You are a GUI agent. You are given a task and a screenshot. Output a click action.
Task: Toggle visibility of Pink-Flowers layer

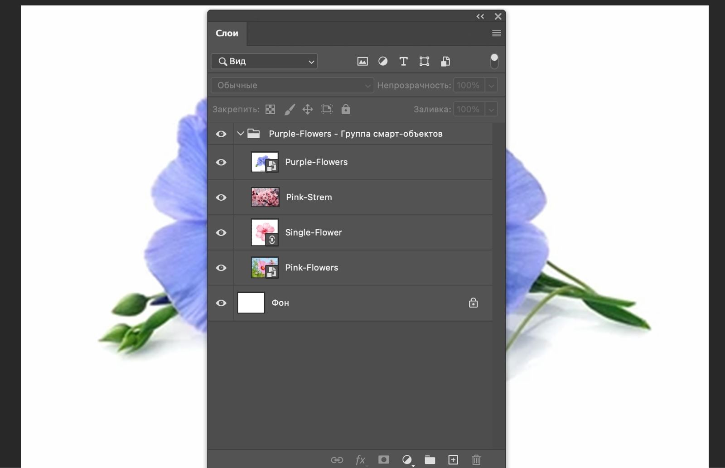tap(221, 268)
